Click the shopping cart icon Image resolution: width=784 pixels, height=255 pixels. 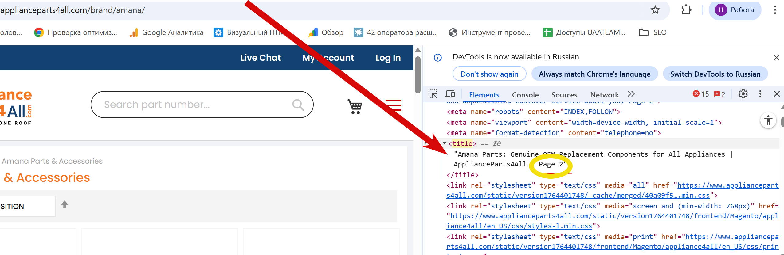click(x=355, y=106)
